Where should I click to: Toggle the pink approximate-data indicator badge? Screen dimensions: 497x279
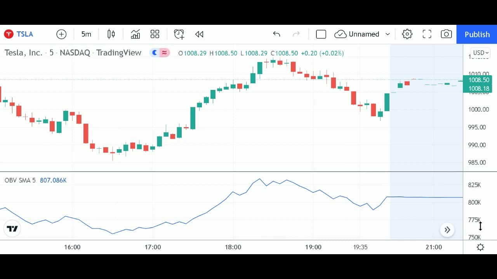pyautogui.click(x=165, y=53)
